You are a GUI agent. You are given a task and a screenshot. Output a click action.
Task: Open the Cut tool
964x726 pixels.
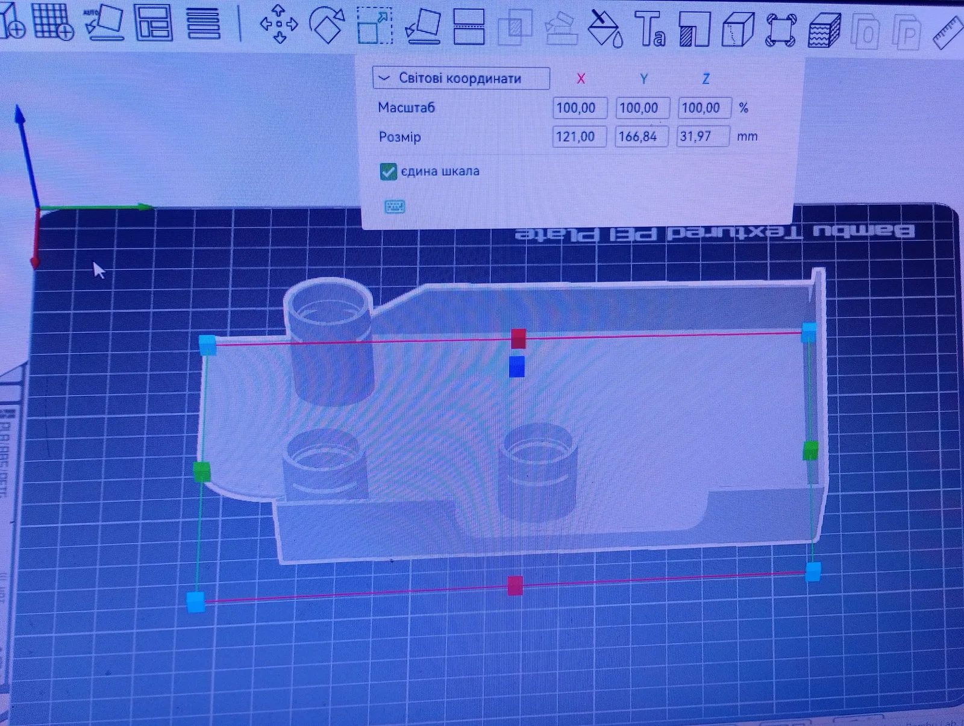click(469, 27)
